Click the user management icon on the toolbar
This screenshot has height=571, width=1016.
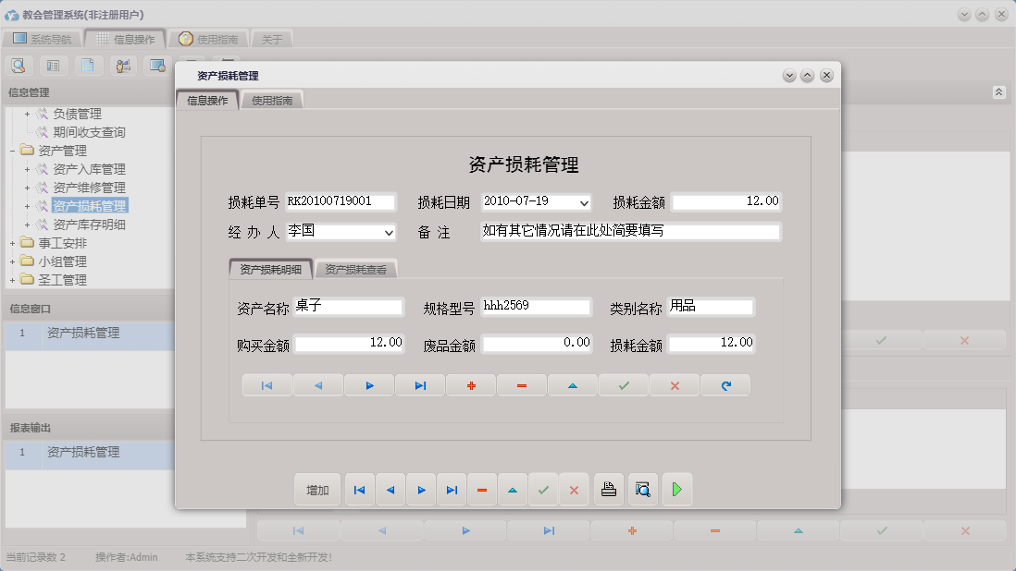click(x=123, y=66)
